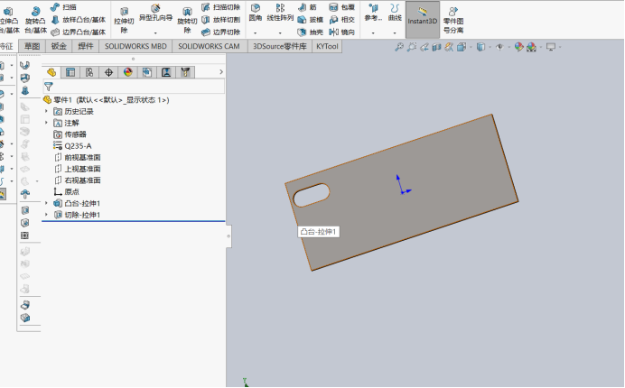
Task: Click the Zoom to Fit view icon
Action: click(398, 47)
